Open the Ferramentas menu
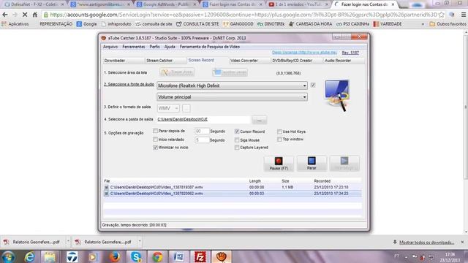Screen dimensions: 468x263 (x=133, y=47)
